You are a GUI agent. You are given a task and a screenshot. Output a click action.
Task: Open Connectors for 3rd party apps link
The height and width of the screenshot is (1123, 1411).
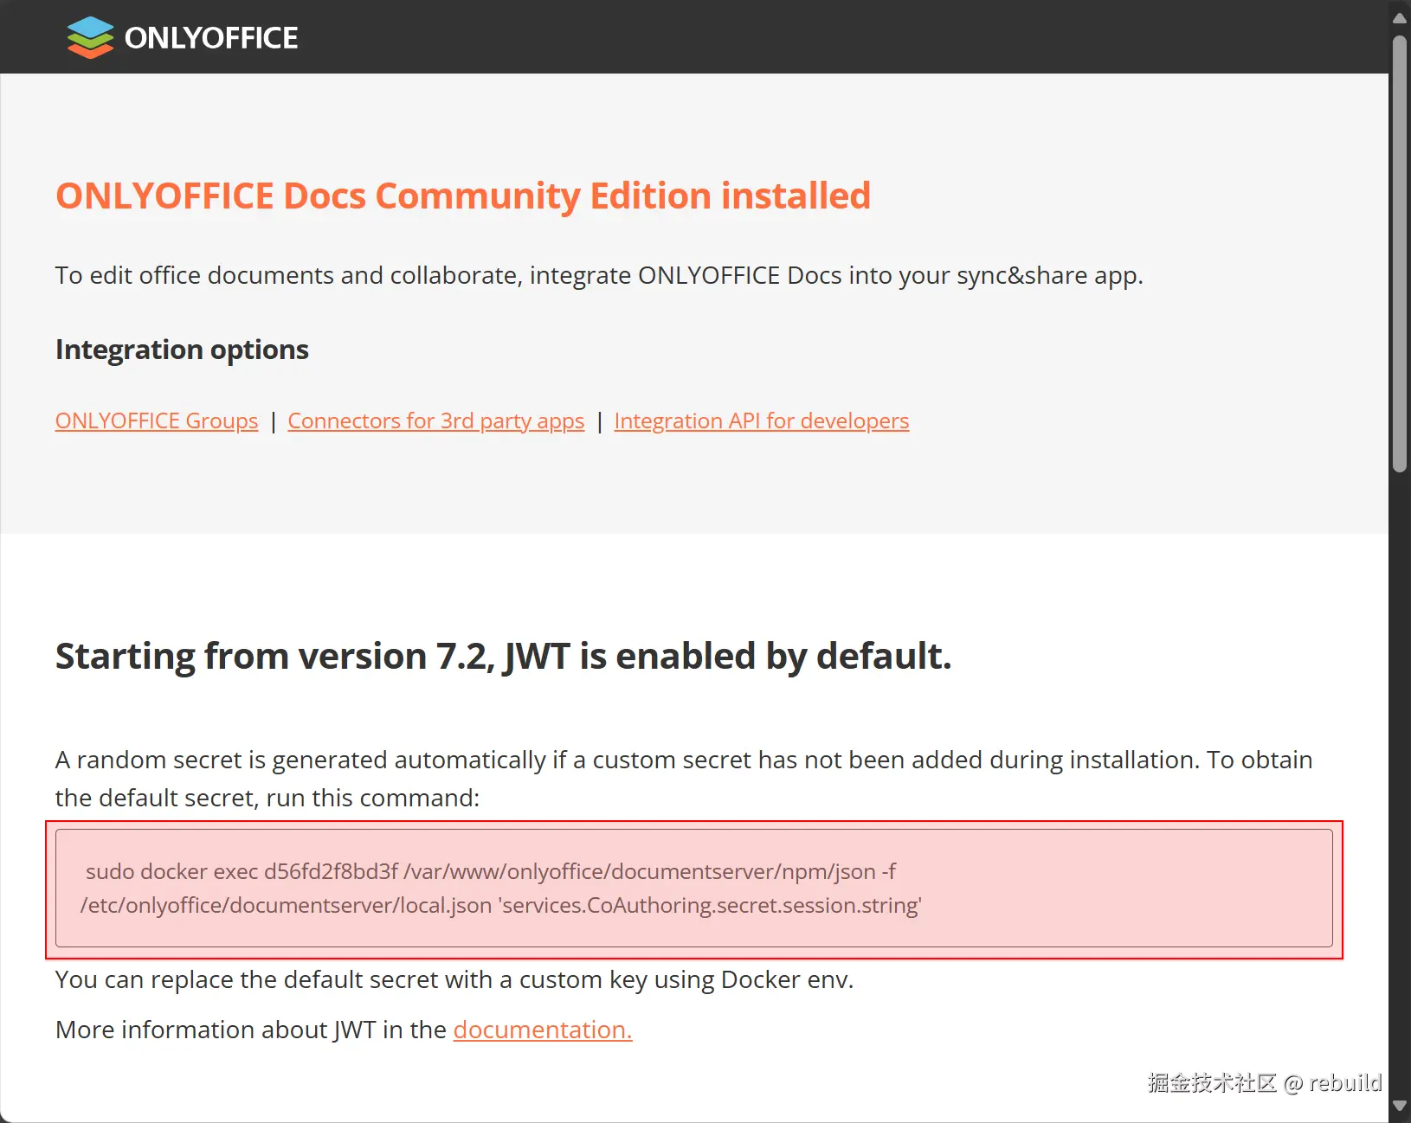435,421
